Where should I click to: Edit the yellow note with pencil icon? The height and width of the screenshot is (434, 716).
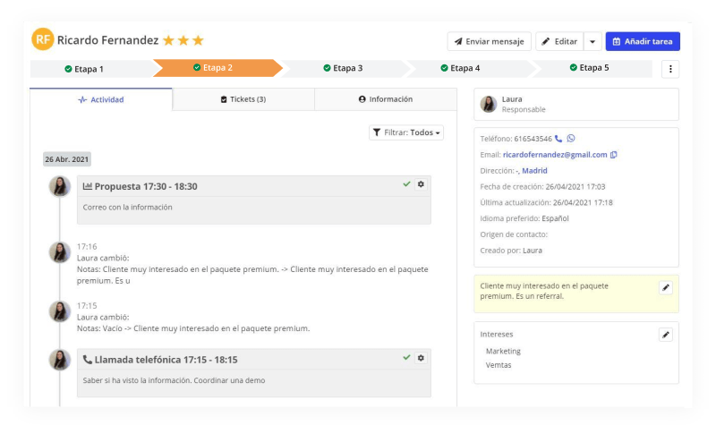(x=666, y=287)
